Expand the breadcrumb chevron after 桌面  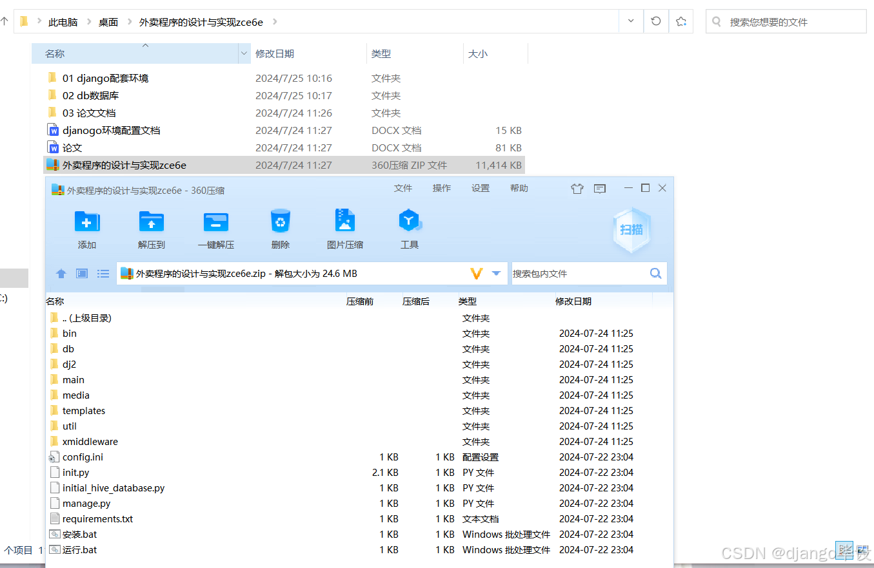click(129, 21)
